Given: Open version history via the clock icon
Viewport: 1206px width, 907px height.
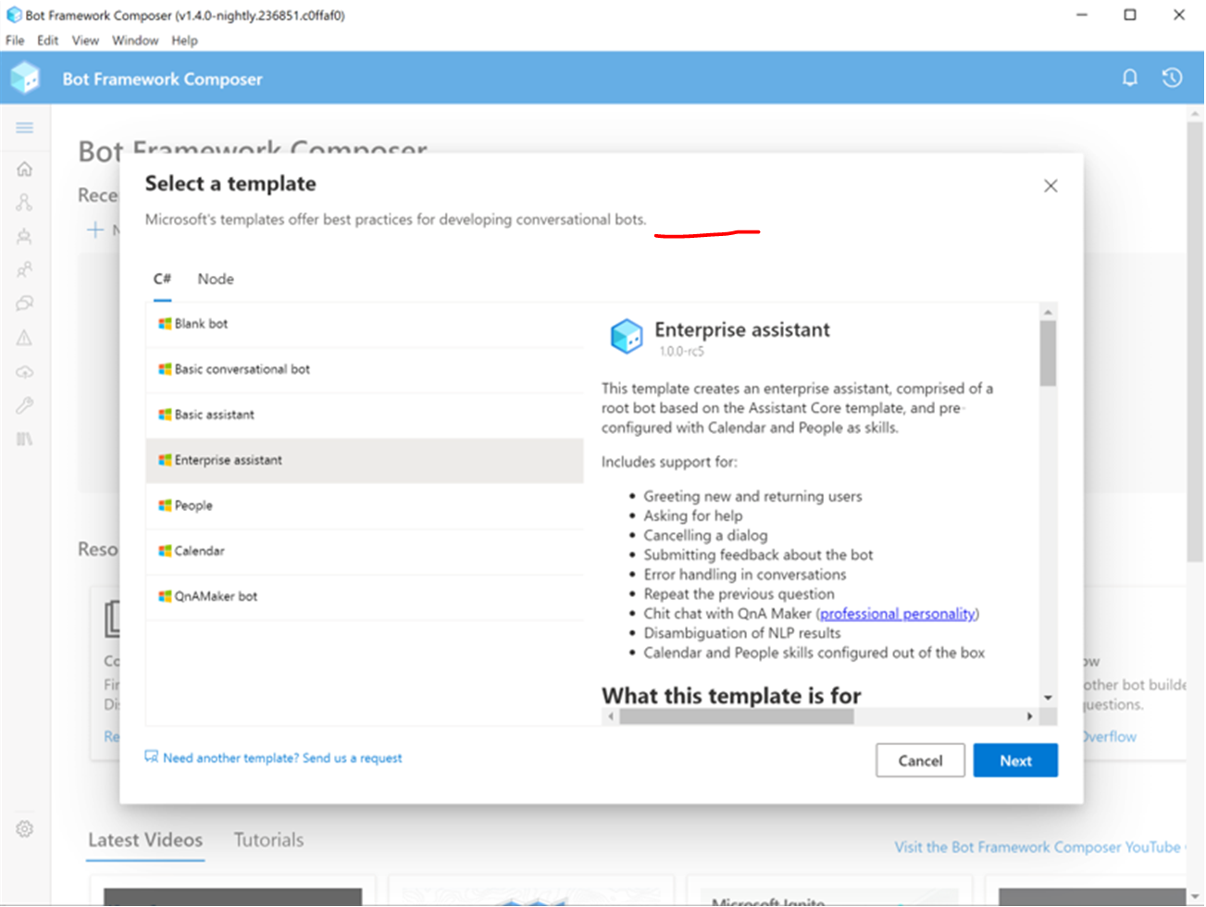Looking at the screenshot, I should tap(1172, 78).
